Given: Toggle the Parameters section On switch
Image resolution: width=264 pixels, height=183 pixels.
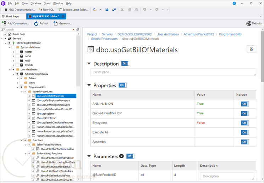Looking at the screenshot, I should (x=130, y=156).
